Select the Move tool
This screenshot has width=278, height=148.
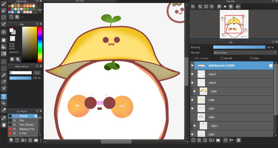pos(4,32)
